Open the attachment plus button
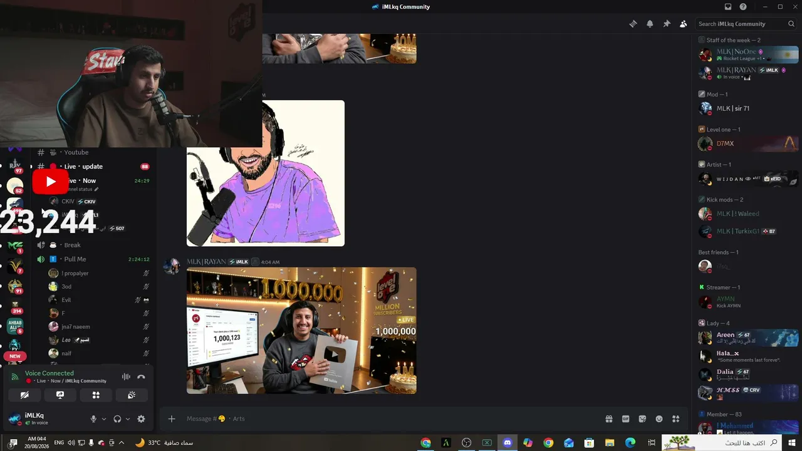 pyautogui.click(x=172, y=419)
